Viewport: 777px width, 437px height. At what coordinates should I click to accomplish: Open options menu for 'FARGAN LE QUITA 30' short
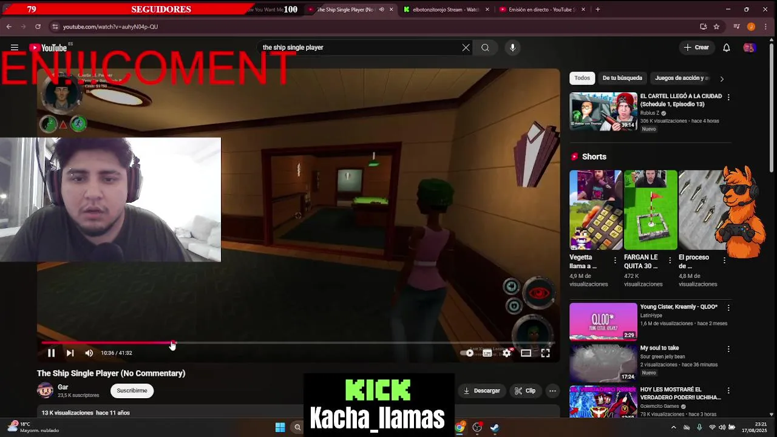pos(670,260)
